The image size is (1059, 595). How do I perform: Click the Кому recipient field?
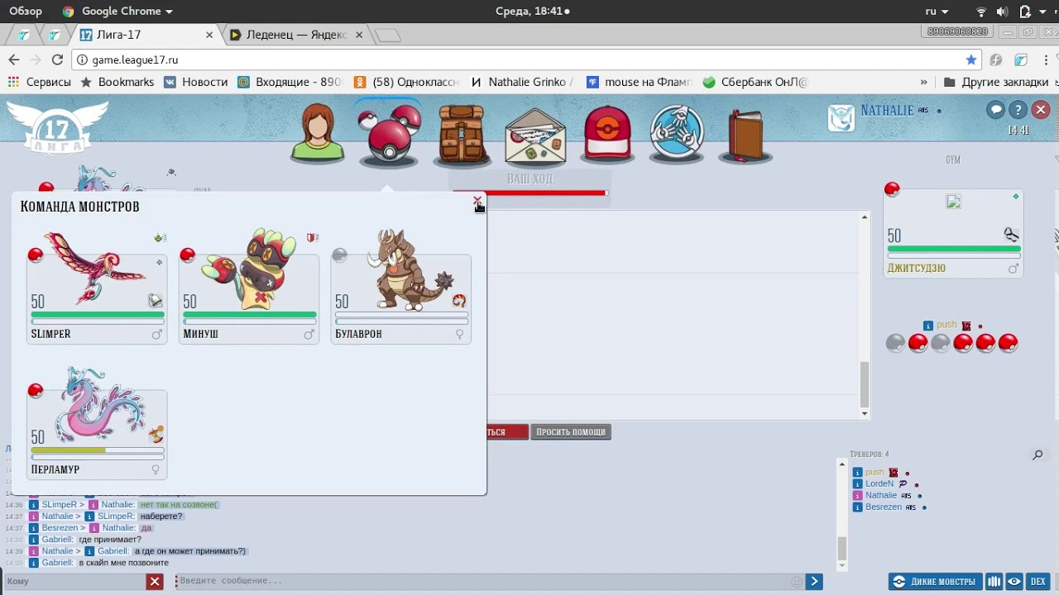pos(75,582)
